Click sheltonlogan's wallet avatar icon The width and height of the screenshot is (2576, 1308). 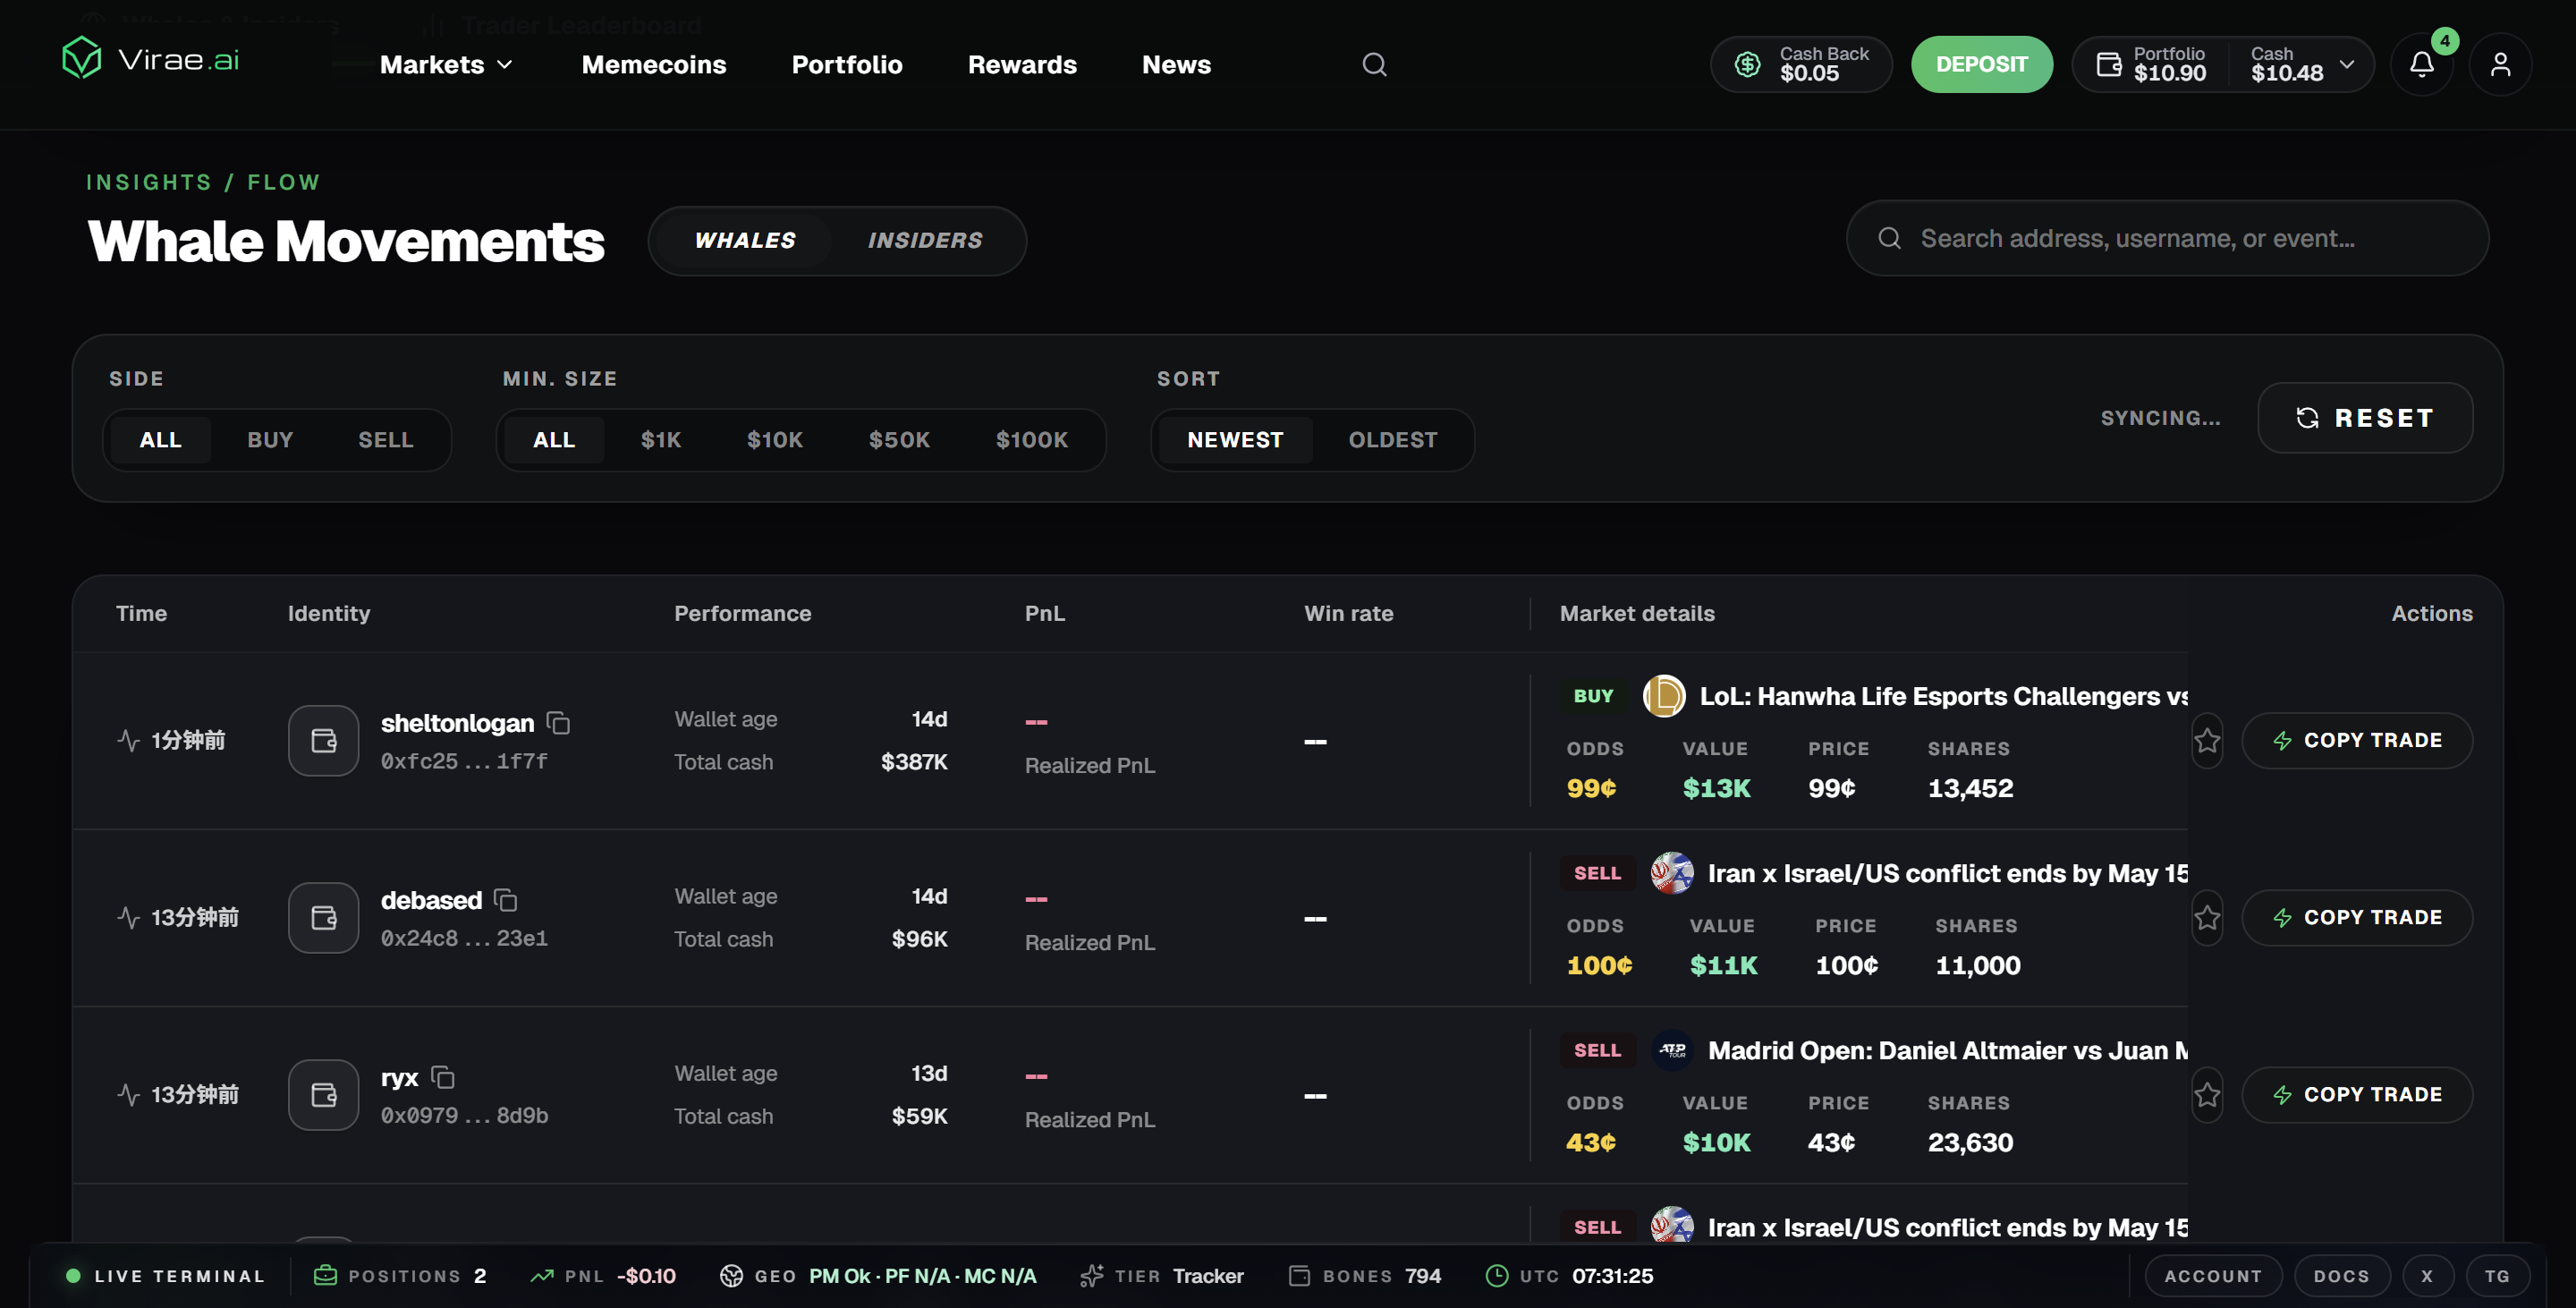coord(324,741)
